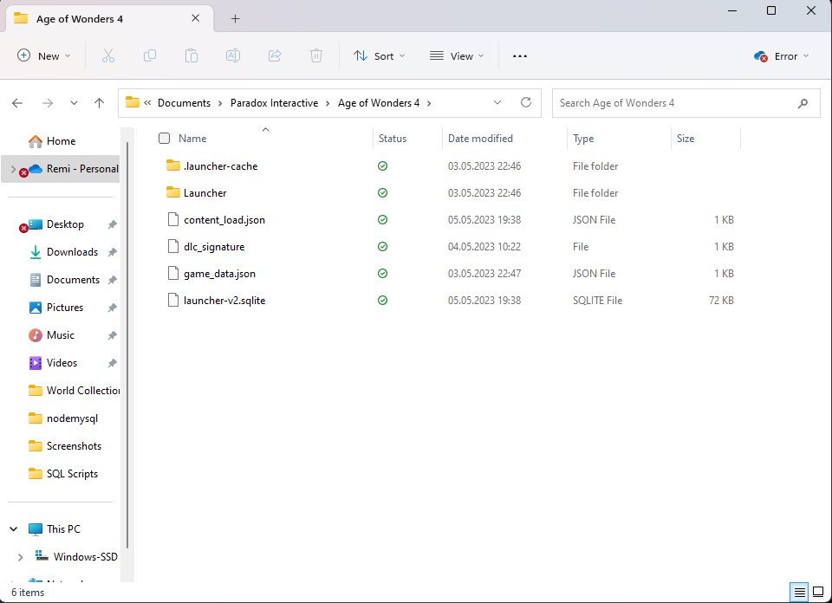Screen dimensions: 832x603
Task: Expand the recent locations chevron
Action: (74, 103)
